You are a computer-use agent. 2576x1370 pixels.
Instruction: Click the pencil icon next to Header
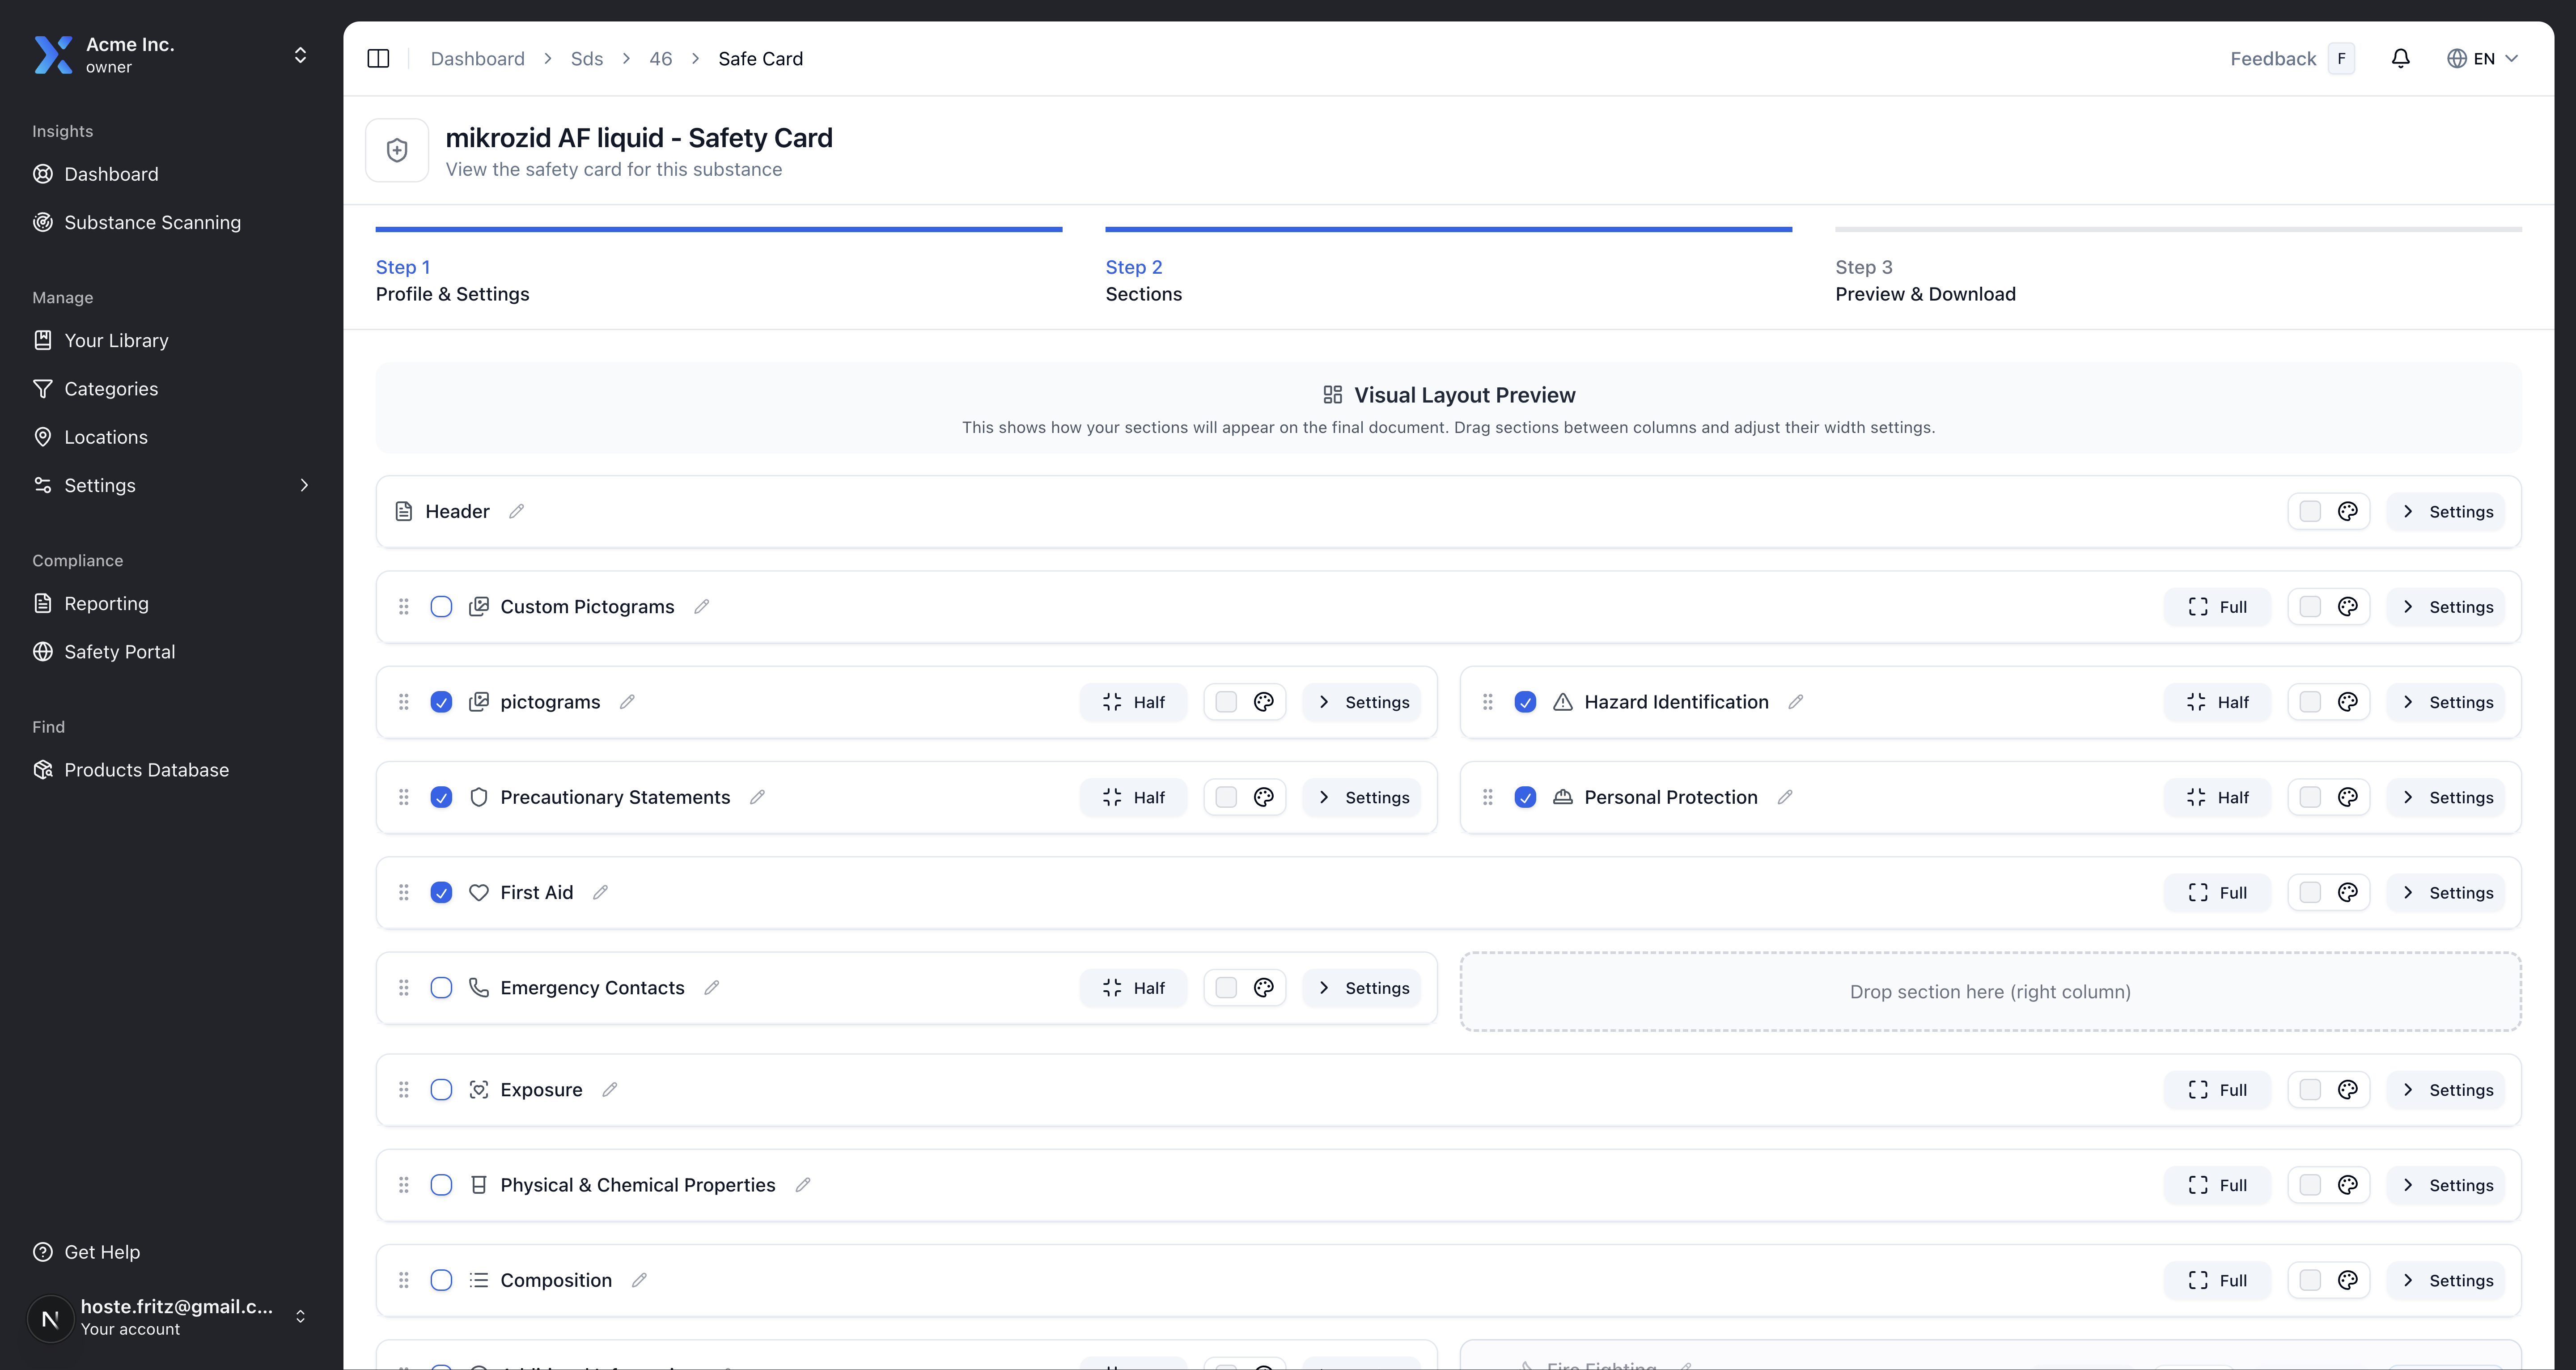[516, 511]
